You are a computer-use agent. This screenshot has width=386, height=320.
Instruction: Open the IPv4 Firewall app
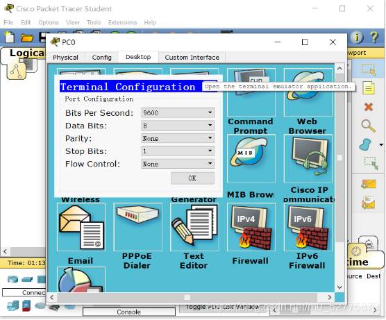point(251,227)
